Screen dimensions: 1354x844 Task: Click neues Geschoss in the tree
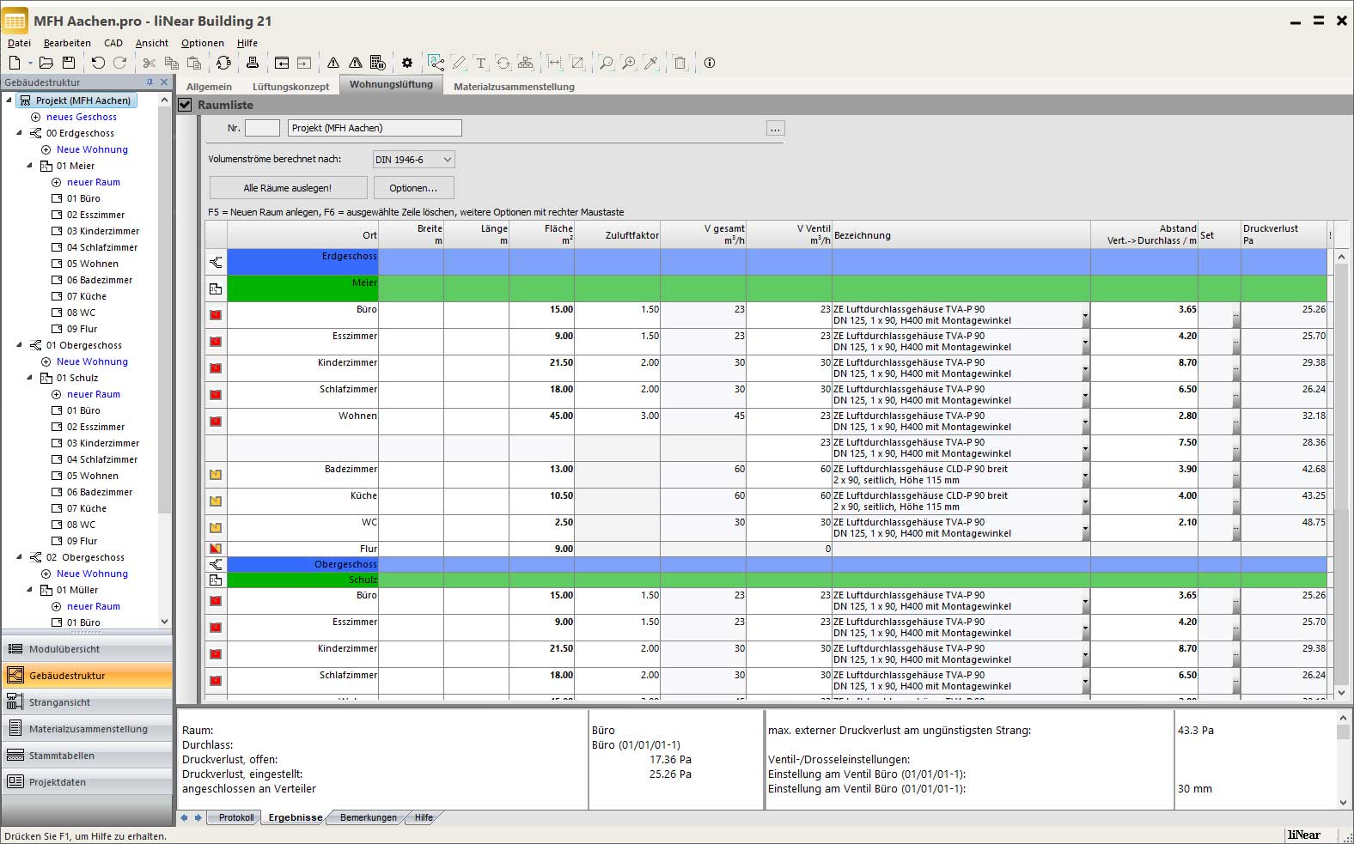click(x=81, y=117)
